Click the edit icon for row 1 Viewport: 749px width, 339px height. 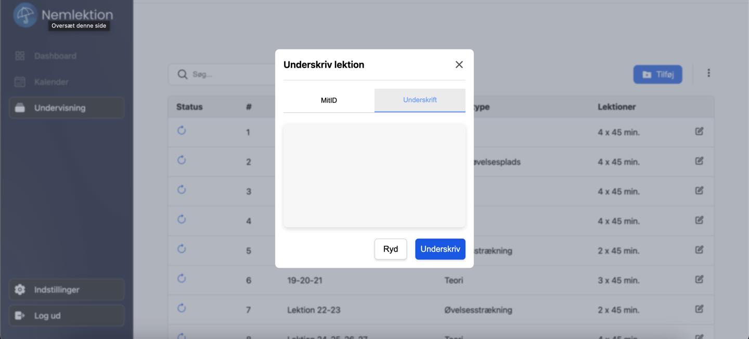(x=699, y=132)
